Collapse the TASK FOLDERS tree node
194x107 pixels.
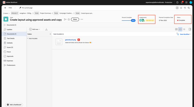pyautogui.click(x=27, y=39)
